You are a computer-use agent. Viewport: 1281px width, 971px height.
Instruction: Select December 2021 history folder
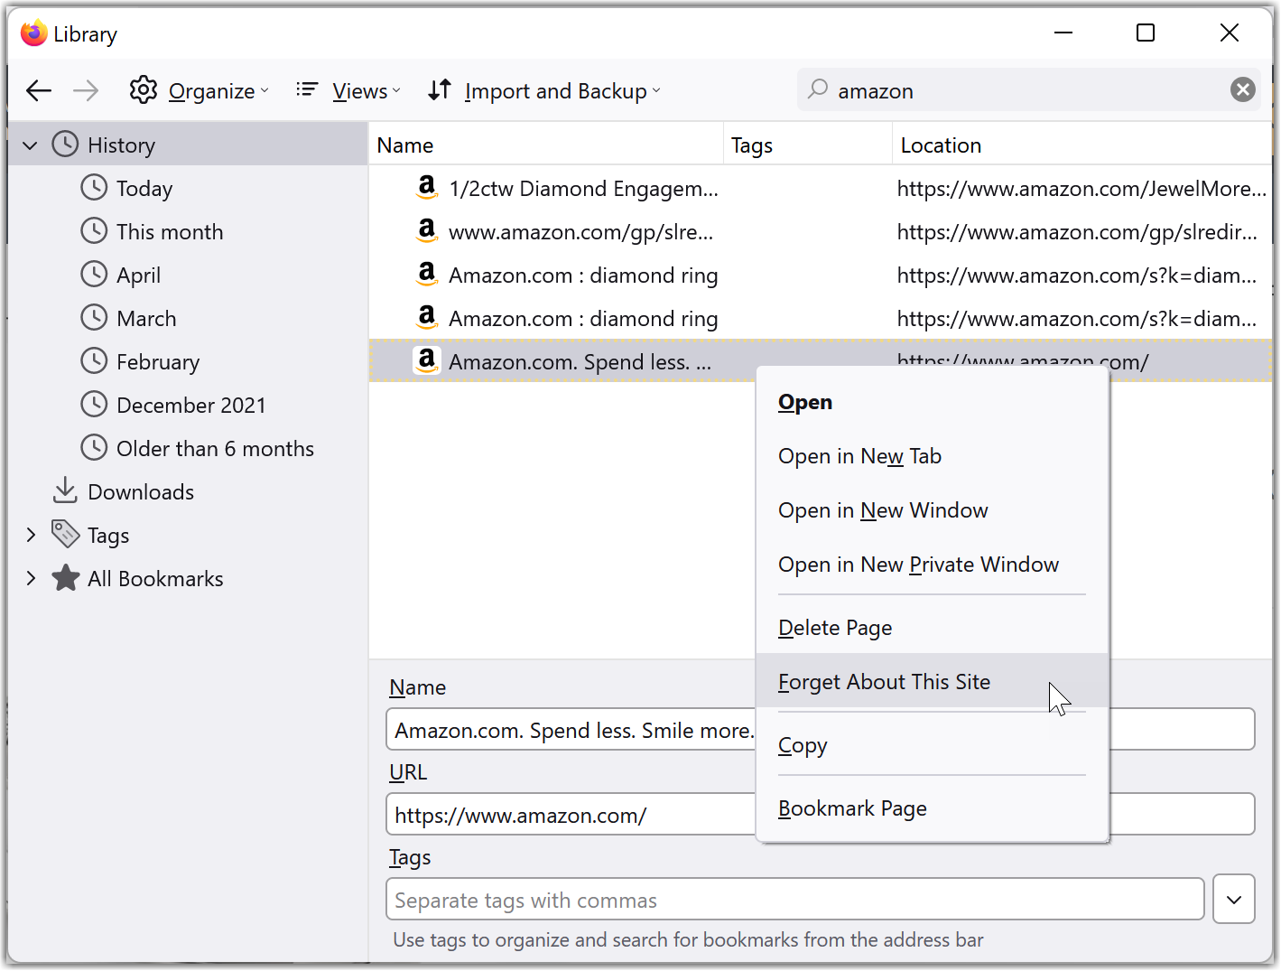tap(191, 405)
